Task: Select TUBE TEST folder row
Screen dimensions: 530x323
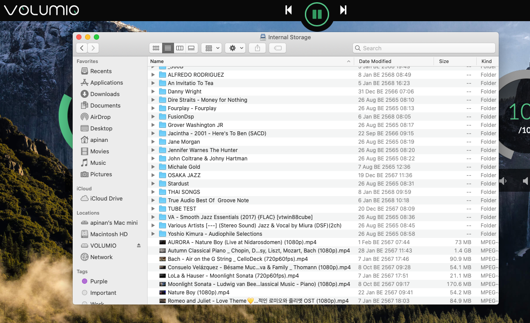Action: tap(323, 209)
